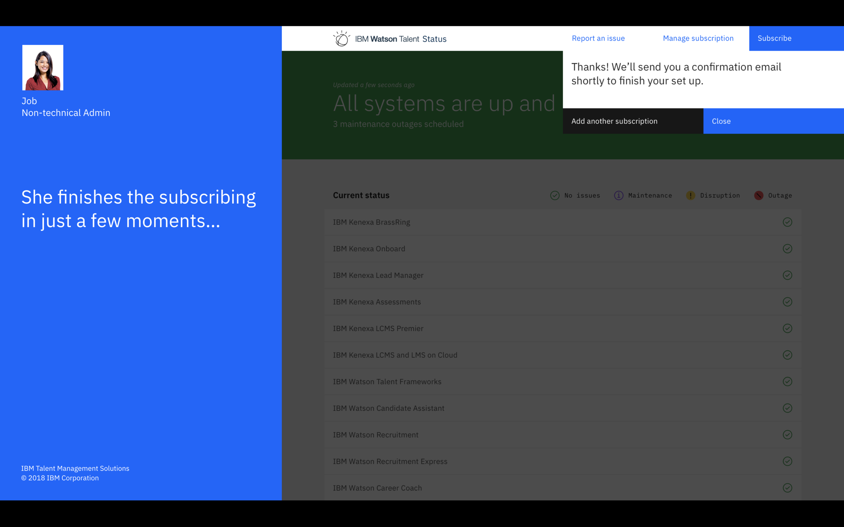
Task: Click the Disruption legend warning icon
Action: (x=690, y=196)
